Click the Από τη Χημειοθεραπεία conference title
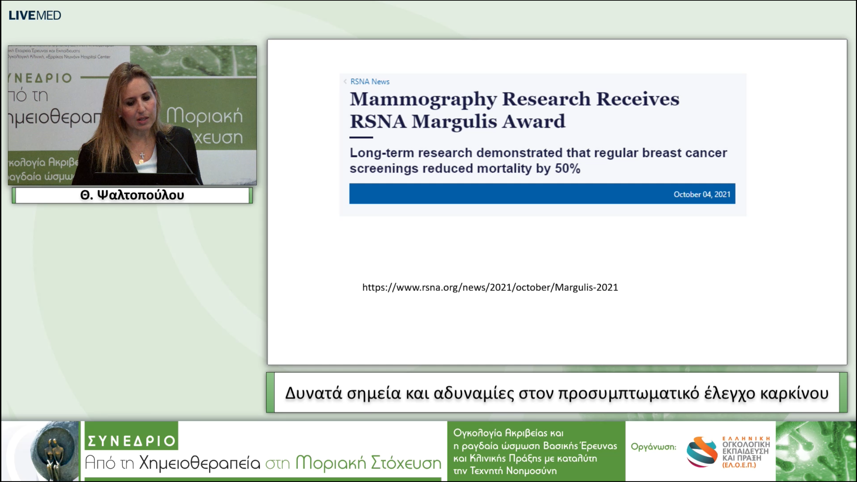Screen dimensions: 857x482 click(x=263, y=463)
